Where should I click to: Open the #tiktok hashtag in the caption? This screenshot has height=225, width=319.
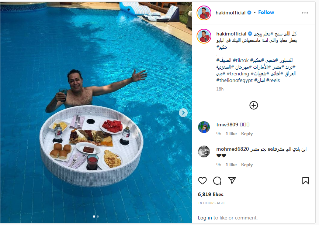pyautogui.click(x=241, y=60)
